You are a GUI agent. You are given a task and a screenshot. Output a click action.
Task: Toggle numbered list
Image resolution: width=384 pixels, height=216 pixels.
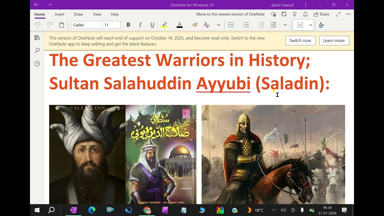(x=246, y=25)
